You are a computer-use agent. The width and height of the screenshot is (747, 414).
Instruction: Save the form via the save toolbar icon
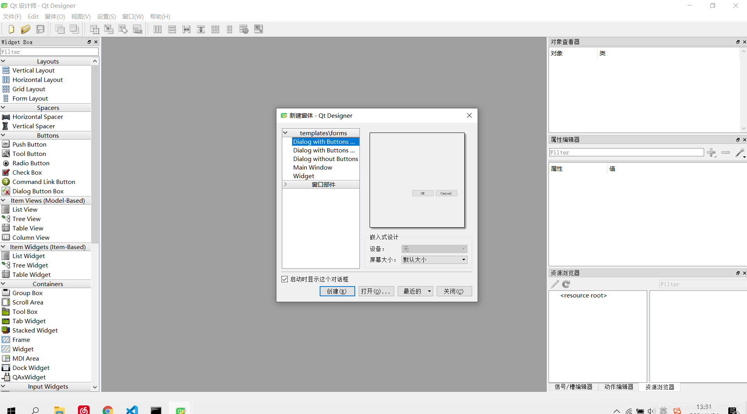[40, 29]
